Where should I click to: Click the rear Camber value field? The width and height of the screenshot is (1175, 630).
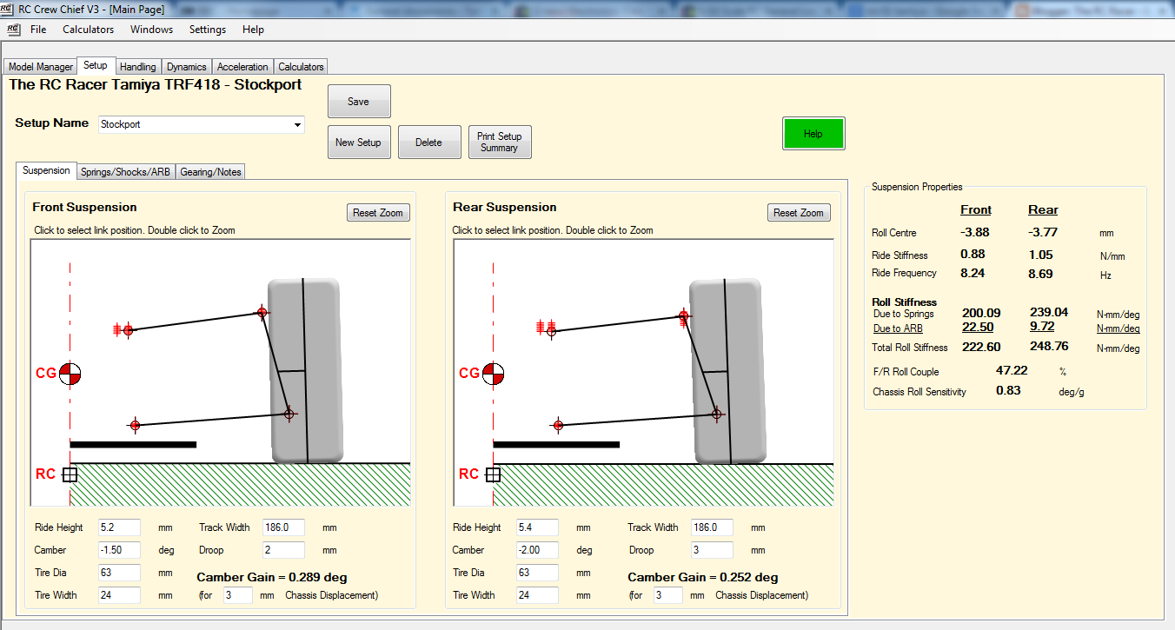pos(537,550)
